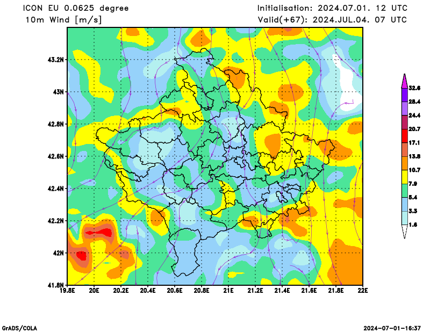Click the 'Initialisation: 2024.07.01. 12 UTC' text
This screenshot has width=430, height=332.
pos(332,8)
